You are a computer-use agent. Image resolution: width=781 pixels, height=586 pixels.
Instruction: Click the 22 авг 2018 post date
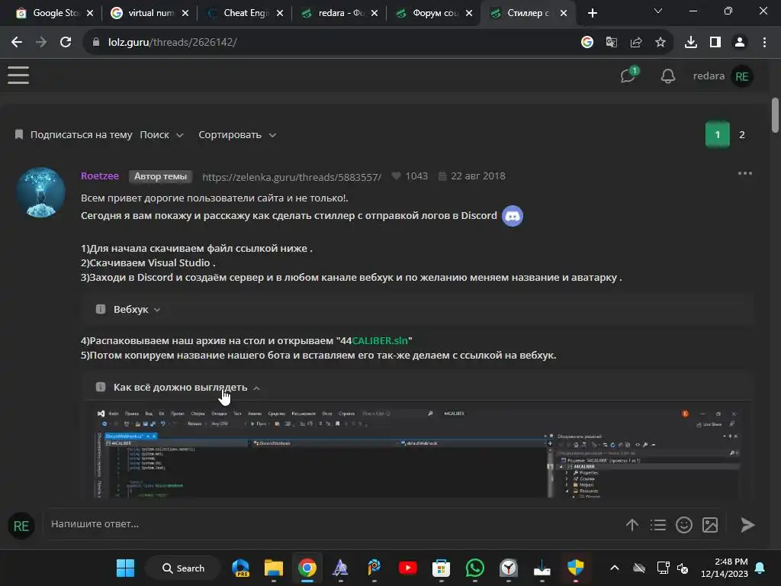pos(477,176)
